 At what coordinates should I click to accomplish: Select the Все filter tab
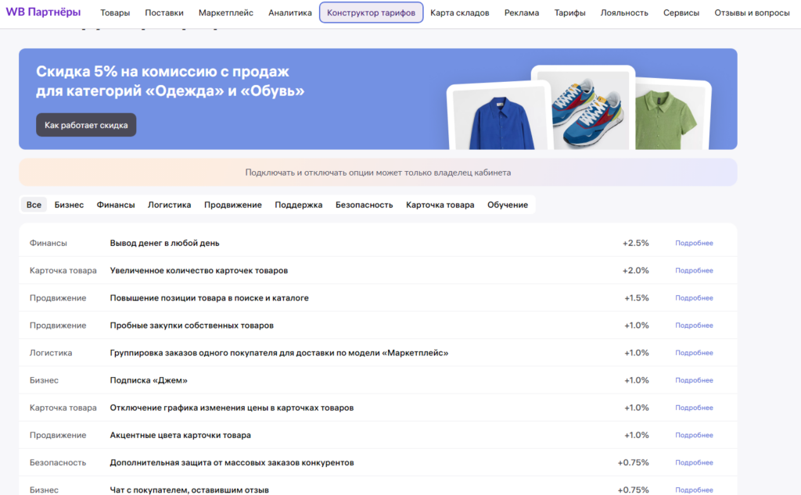point(33,204)
